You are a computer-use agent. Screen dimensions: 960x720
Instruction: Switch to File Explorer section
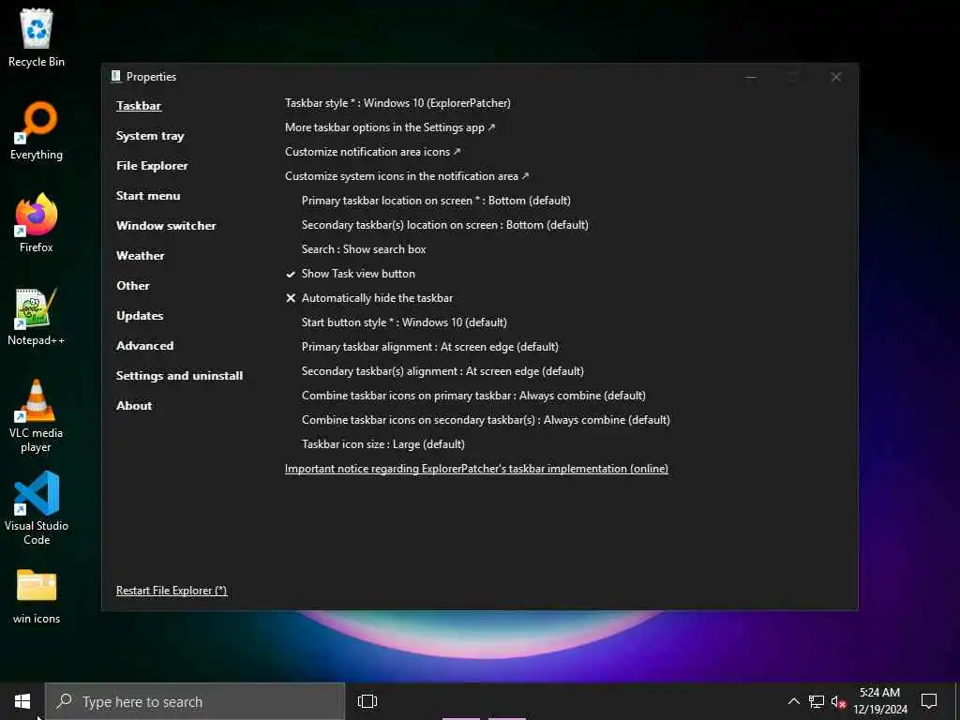(x=152, y=166)
